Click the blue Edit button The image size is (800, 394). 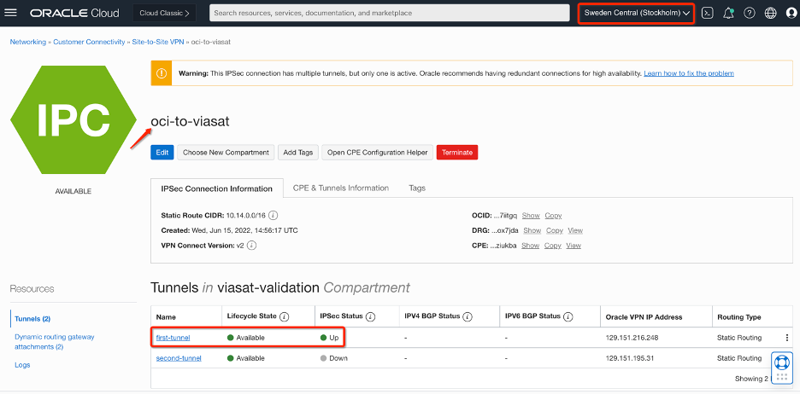click(x=162, y=152)
